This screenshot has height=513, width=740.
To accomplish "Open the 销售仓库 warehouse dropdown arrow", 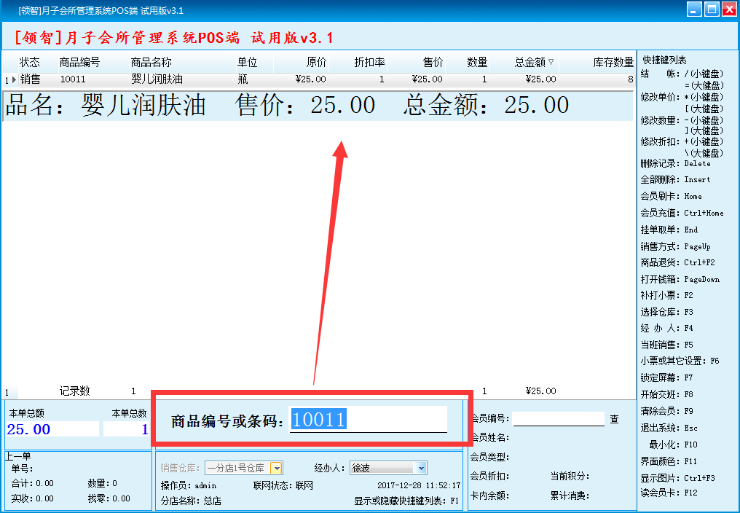I will (276, 468).
